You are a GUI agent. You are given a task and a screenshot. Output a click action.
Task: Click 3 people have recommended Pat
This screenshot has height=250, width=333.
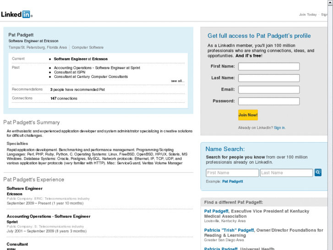(77, 89)
